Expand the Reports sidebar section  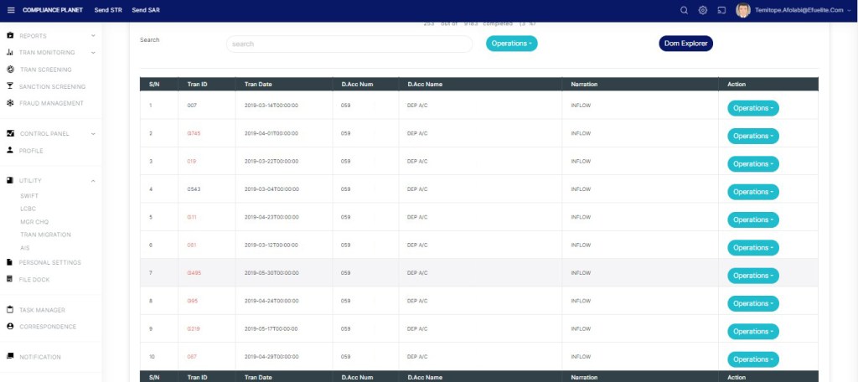tap(50, 36)
